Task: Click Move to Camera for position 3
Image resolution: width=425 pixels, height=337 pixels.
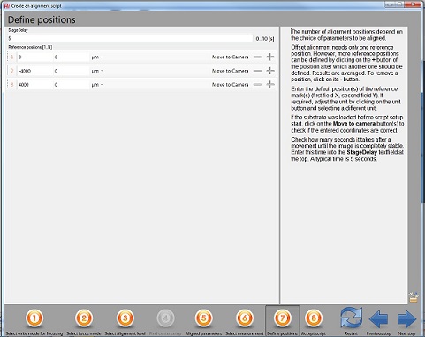Action: 230,85
